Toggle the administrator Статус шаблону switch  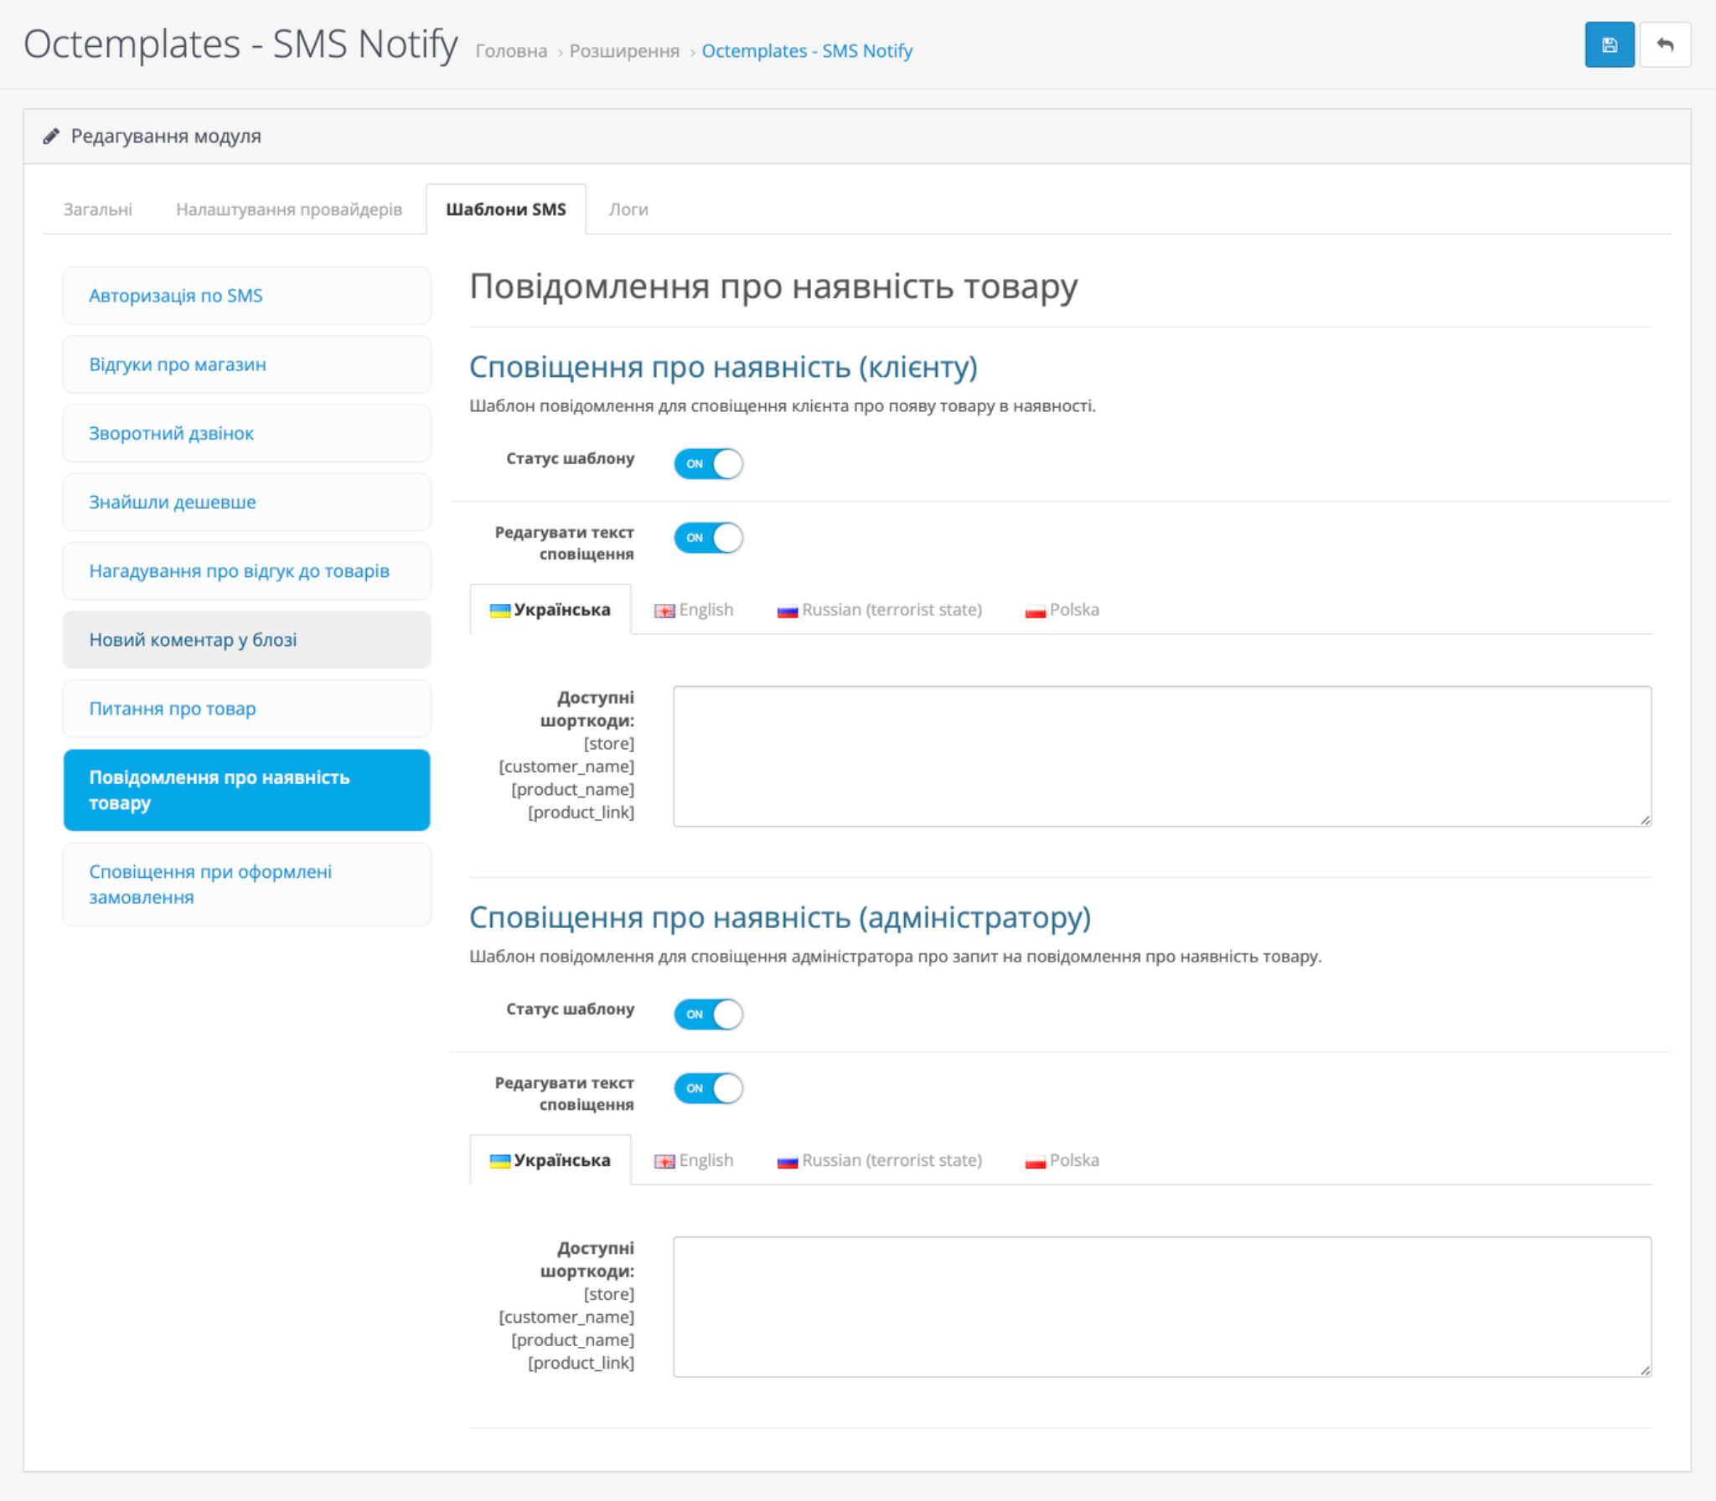[x=708, y=1014]
